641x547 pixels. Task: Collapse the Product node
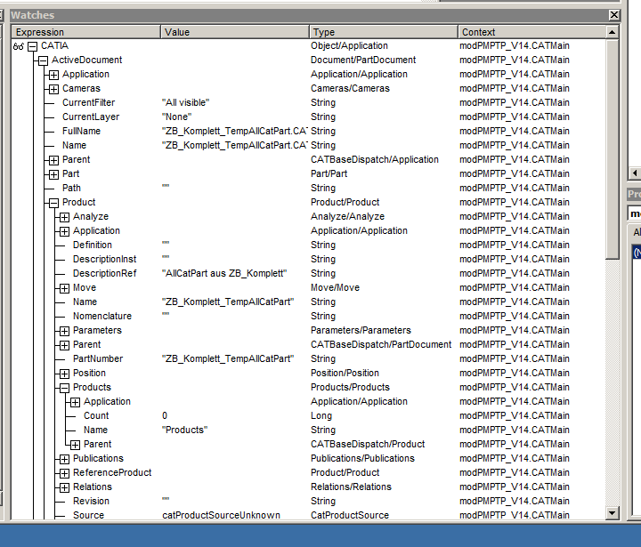tap(53, 203)
